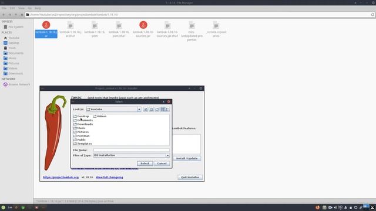
Task: Click the Install / Update button
Action: [187, 158]
